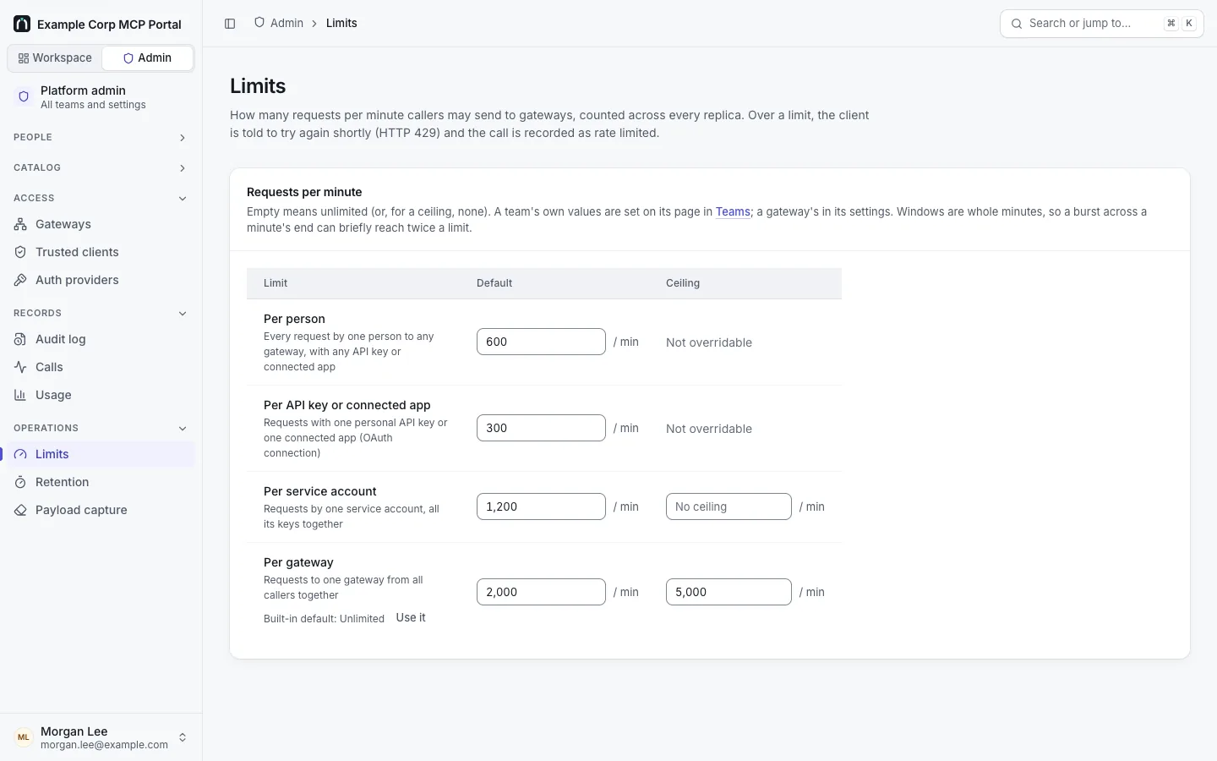Open Retention in the sidebar
This screenshot has height=761, width=1217.
pyautogui.click(x=101, y=482)
